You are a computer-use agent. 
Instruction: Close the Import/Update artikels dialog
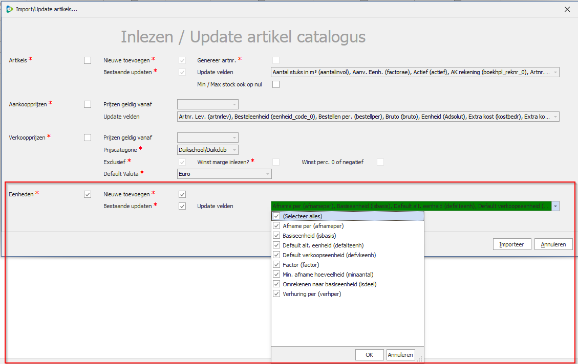567,9
